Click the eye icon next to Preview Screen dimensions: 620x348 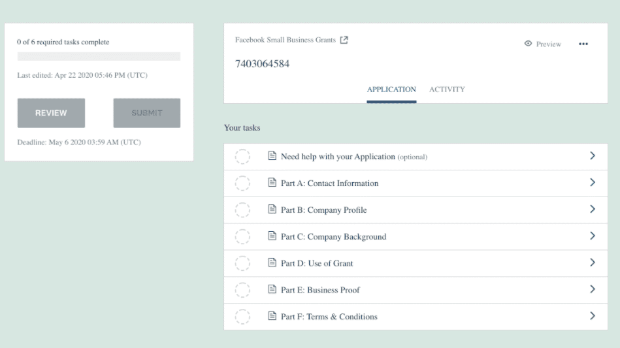click(x=528, y=44)
